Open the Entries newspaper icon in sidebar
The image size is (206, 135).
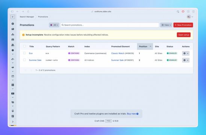pos(13,29)
